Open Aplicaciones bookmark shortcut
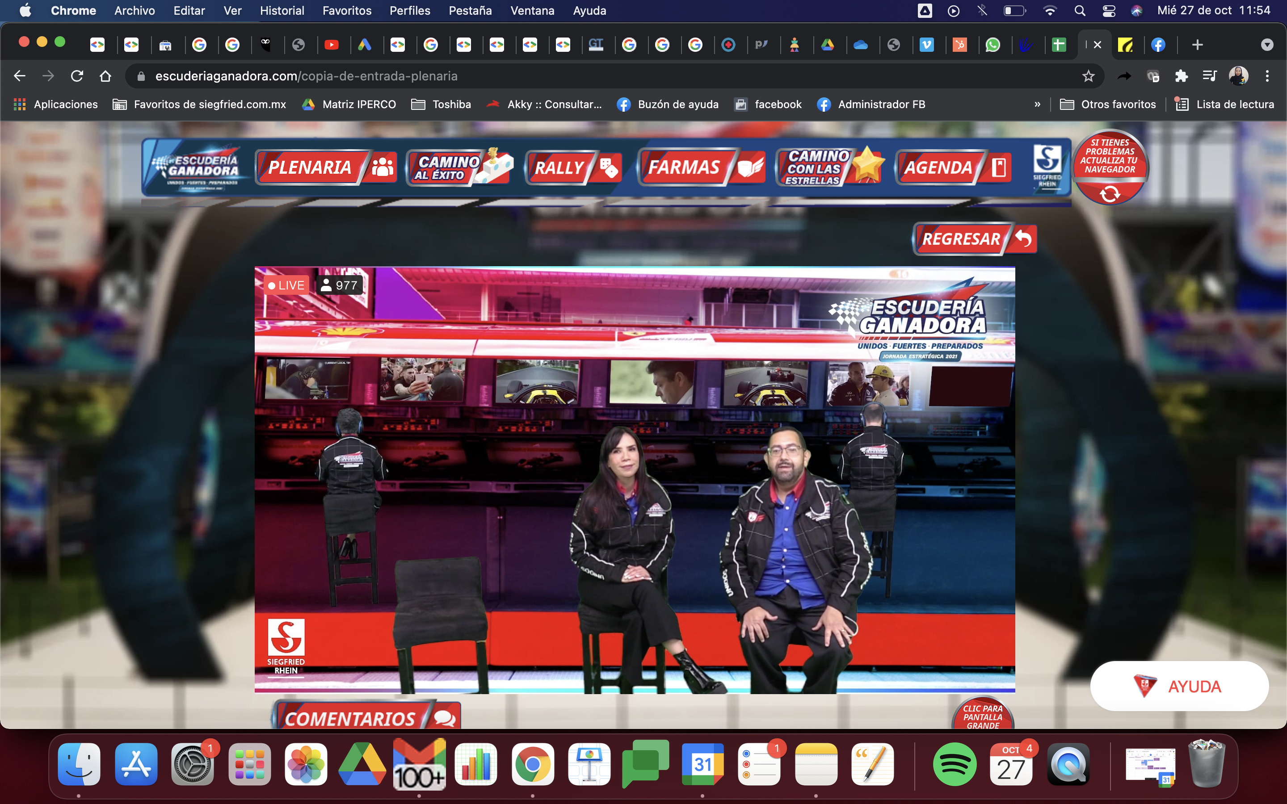The height and width of the screenshot is (804, 1287). coord(56,104)
